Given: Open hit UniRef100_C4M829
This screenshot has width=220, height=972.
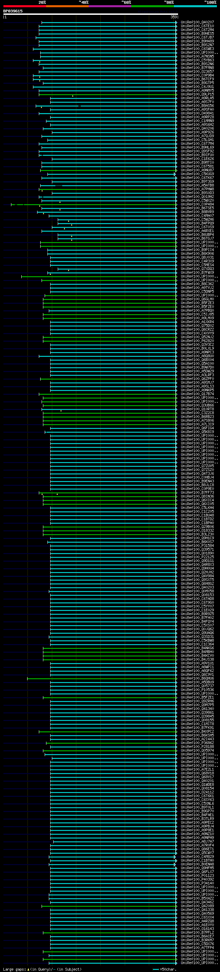Looking at the screenshot, I should [197, 856].
